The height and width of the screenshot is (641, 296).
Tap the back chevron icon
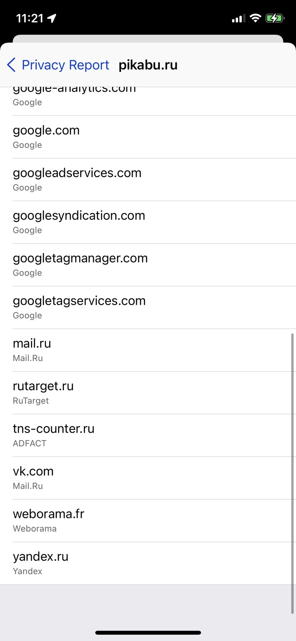(11, 65)
